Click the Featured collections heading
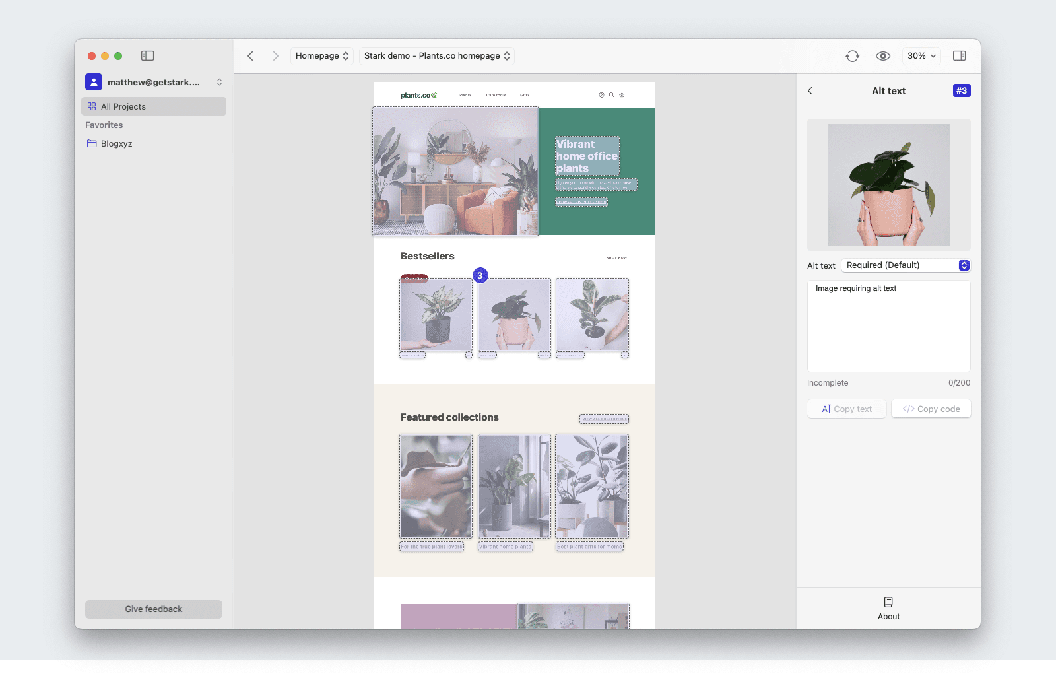This screenshot has height=678, width=1056. pyautogui.click(x=450, y=417)
